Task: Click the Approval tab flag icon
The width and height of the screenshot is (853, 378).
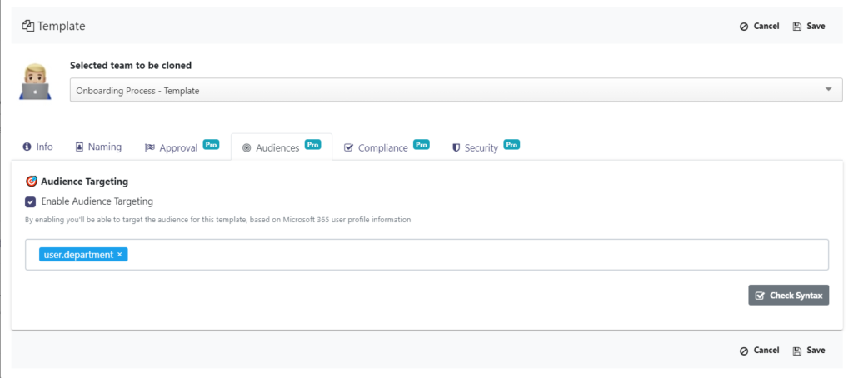Action: (x=150, y=148)
